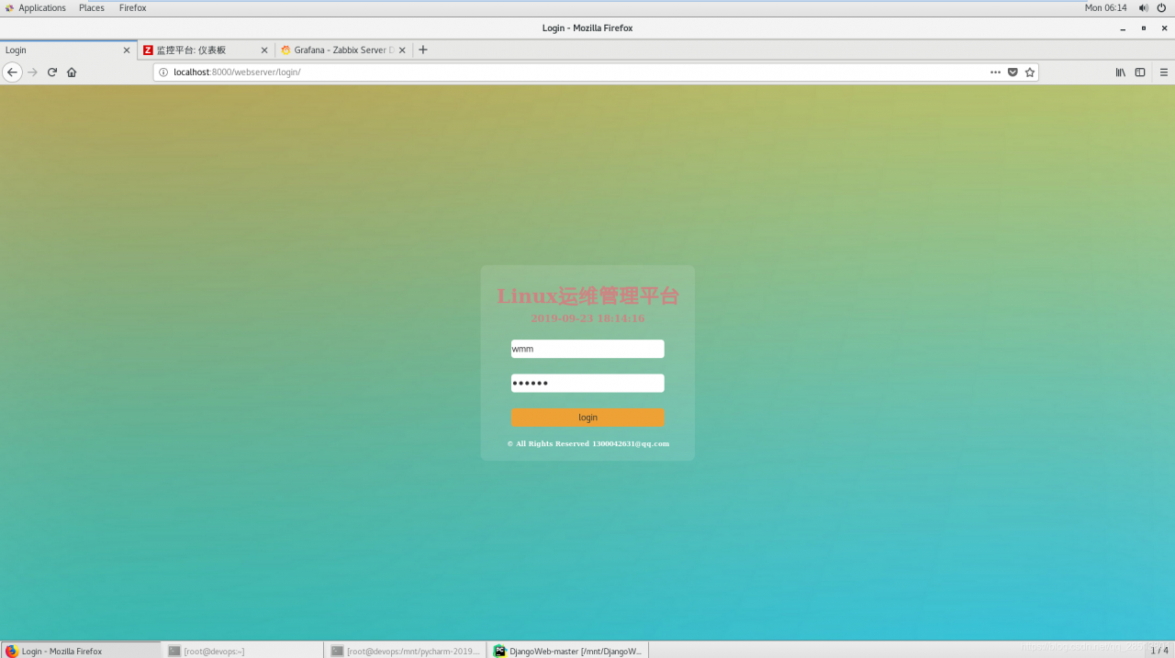Switch to the 监控平台: 仪表板 tab
This screenshot has width=1175, height=658.
click(207, 50)
